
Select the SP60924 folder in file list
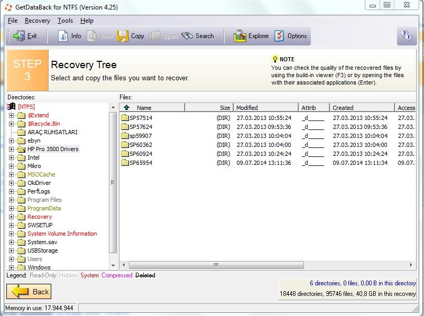(141, 154)
